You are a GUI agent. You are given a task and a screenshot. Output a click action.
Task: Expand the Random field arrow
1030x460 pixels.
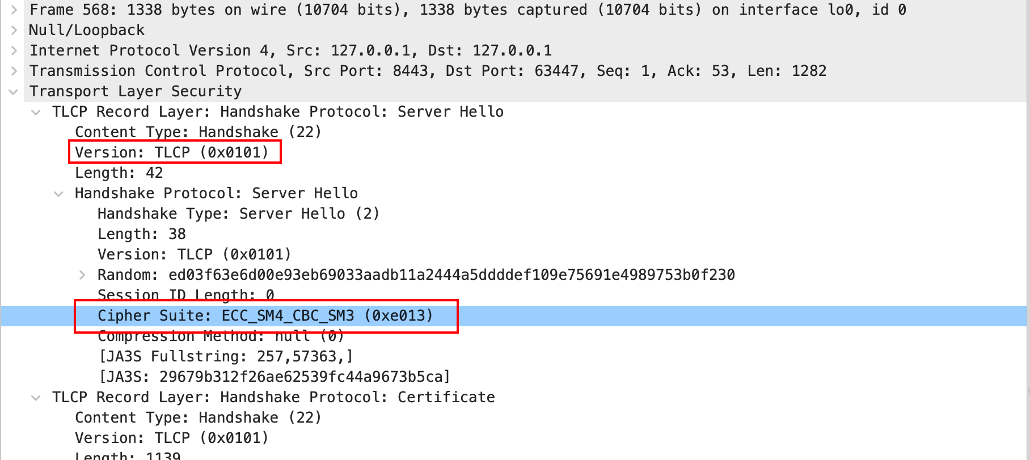82,275
